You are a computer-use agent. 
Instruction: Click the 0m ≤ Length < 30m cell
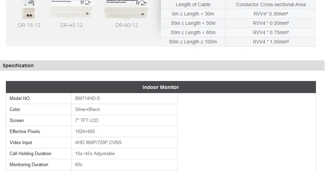(x=193, y=14)
